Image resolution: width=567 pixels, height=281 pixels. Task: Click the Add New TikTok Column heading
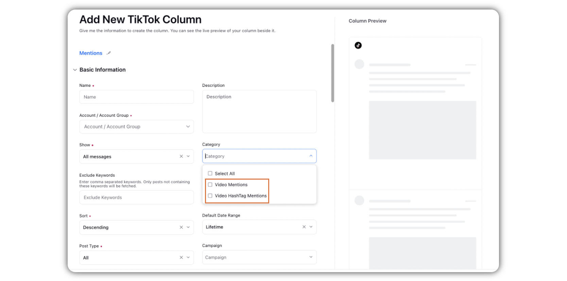point(140,20)
